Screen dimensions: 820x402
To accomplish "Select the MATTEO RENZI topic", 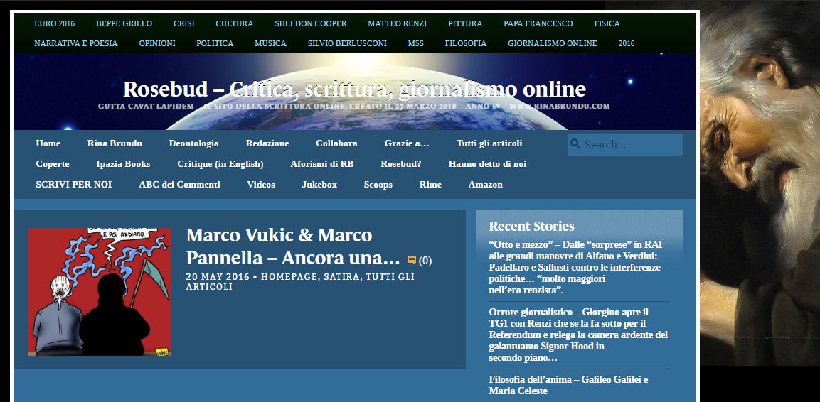I will (x=397, y=23).
